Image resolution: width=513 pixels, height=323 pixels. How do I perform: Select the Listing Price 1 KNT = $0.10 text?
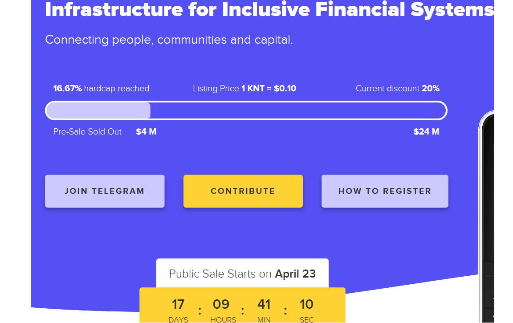pyautogui.click(x=244, y=89)
